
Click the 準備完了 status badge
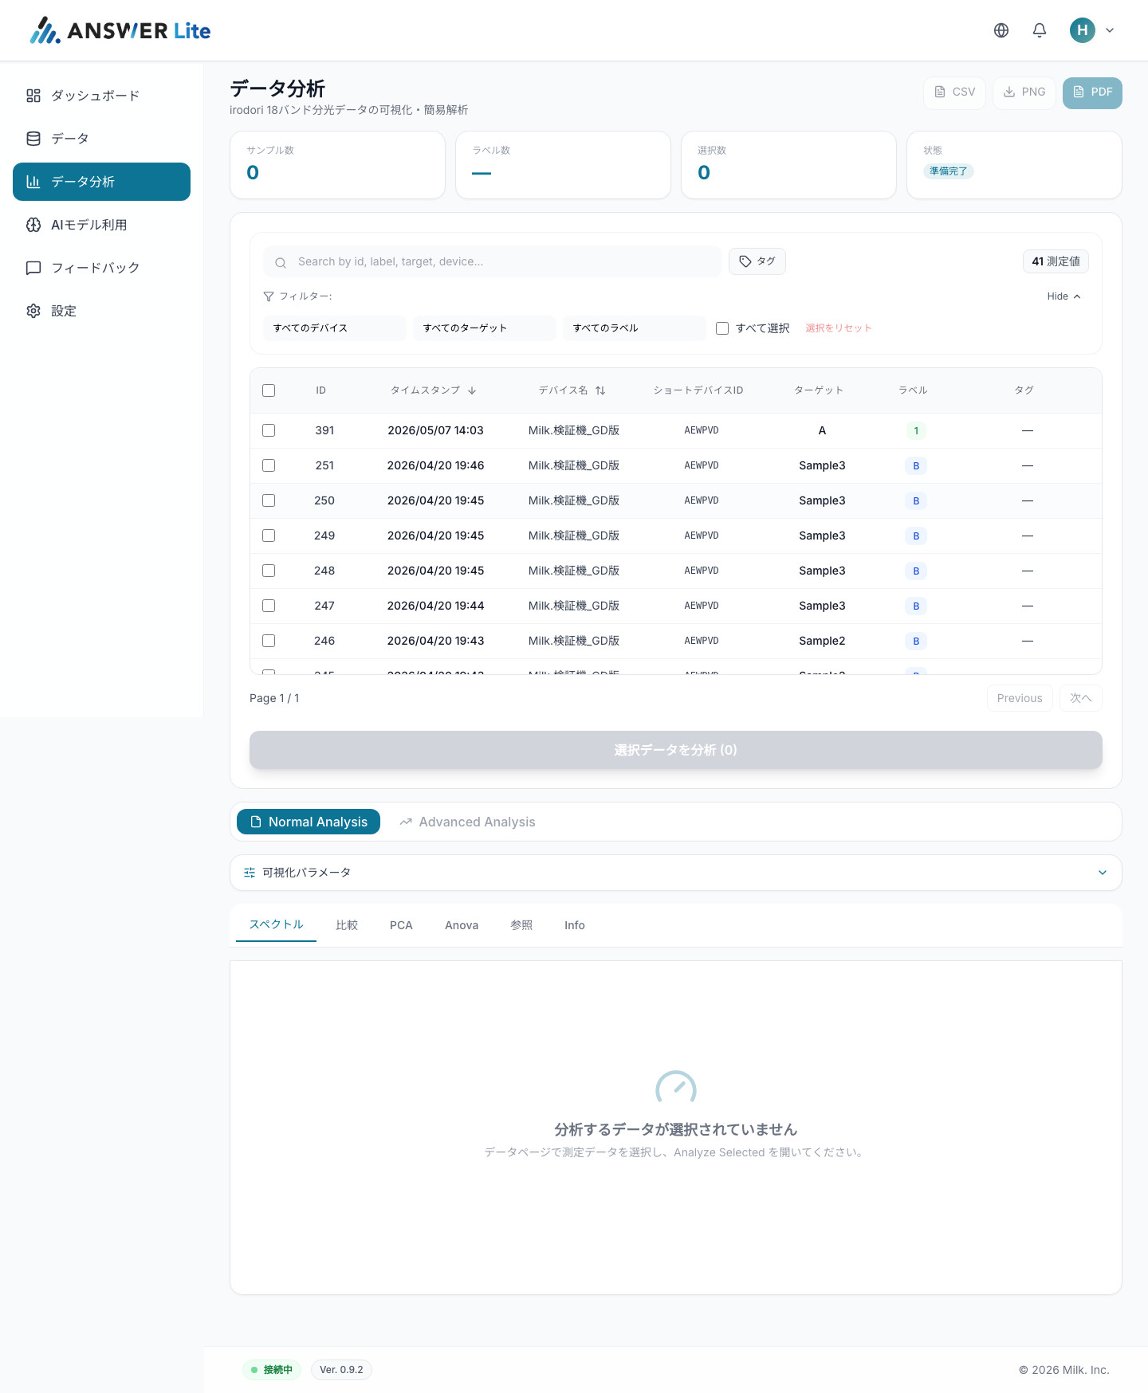click(948, 171)
